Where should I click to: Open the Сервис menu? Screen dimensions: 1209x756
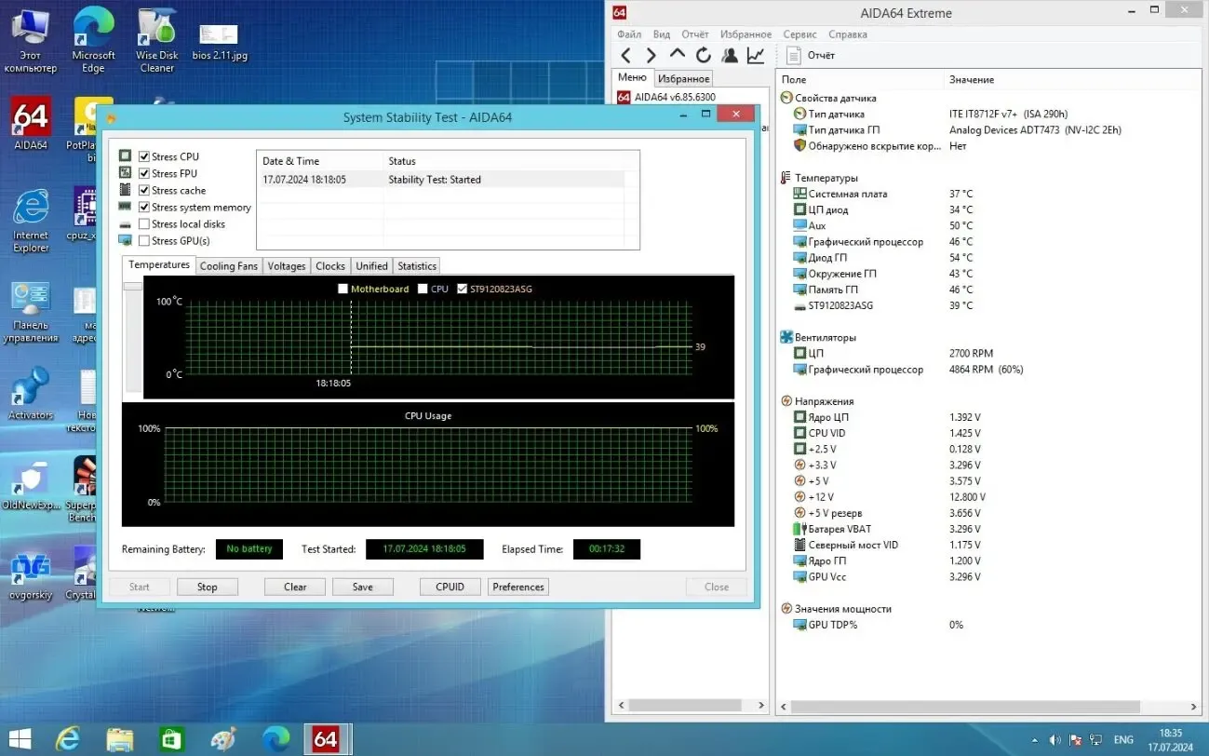pyautogui.click(x=799, y=34)
